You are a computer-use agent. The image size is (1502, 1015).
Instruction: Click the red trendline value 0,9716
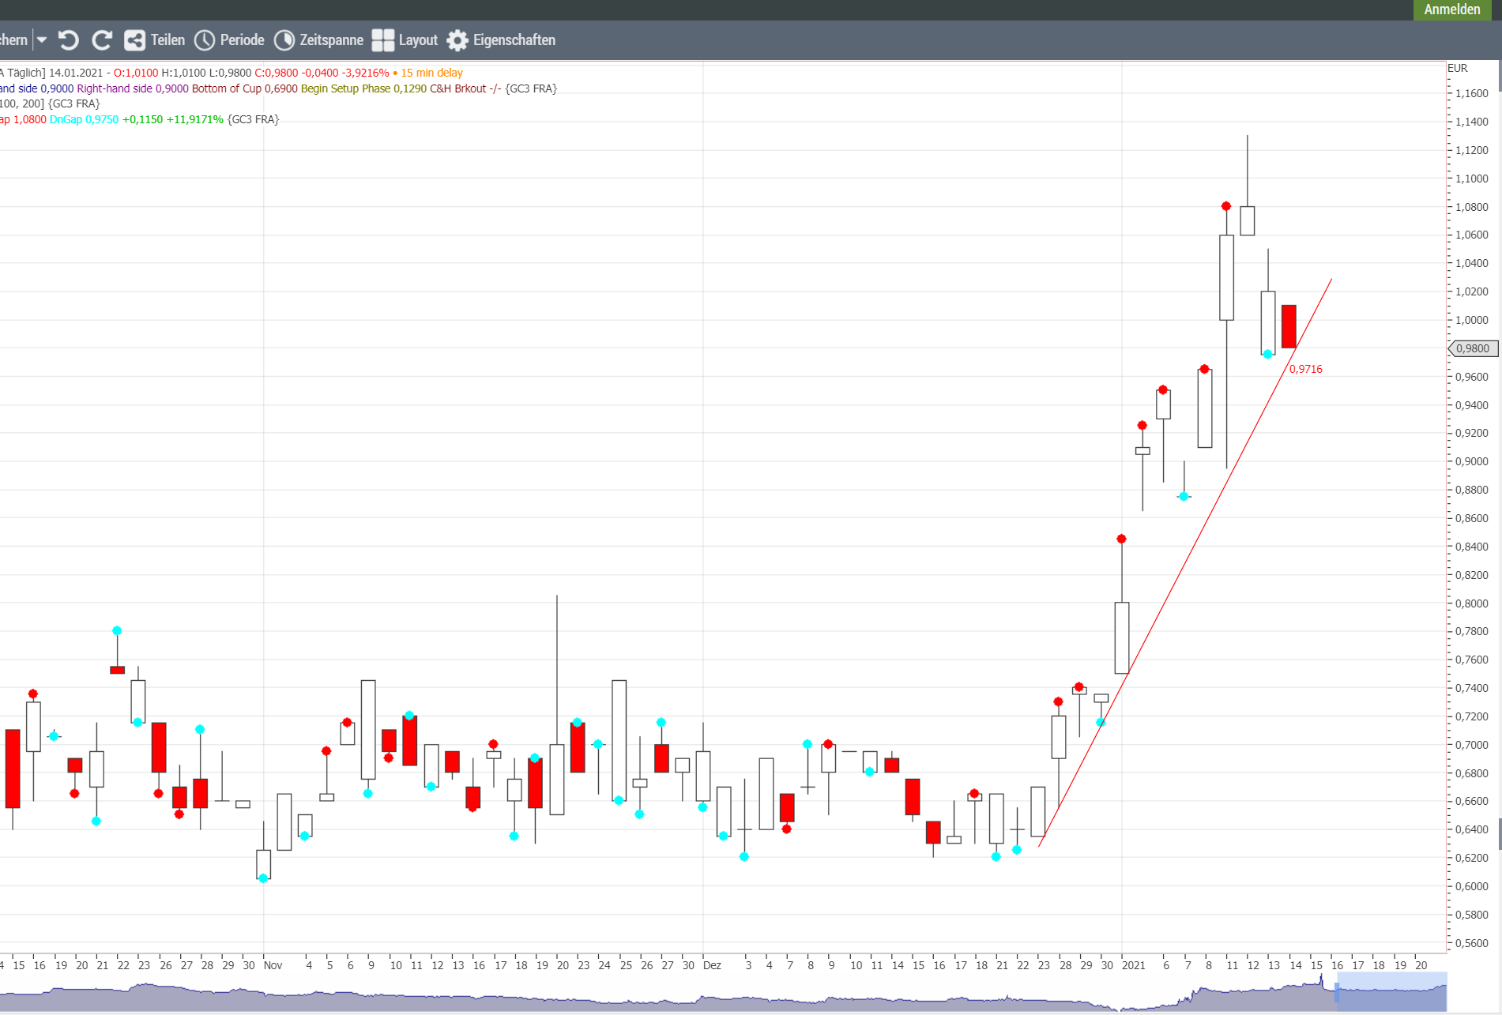pos(1305,369)
